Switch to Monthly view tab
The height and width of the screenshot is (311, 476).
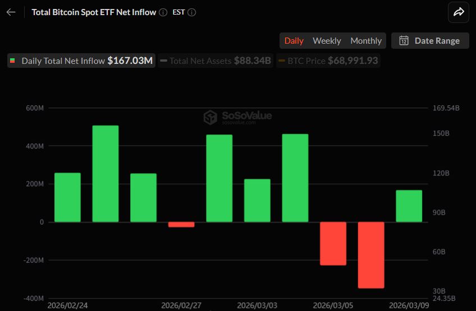point(366,40)
